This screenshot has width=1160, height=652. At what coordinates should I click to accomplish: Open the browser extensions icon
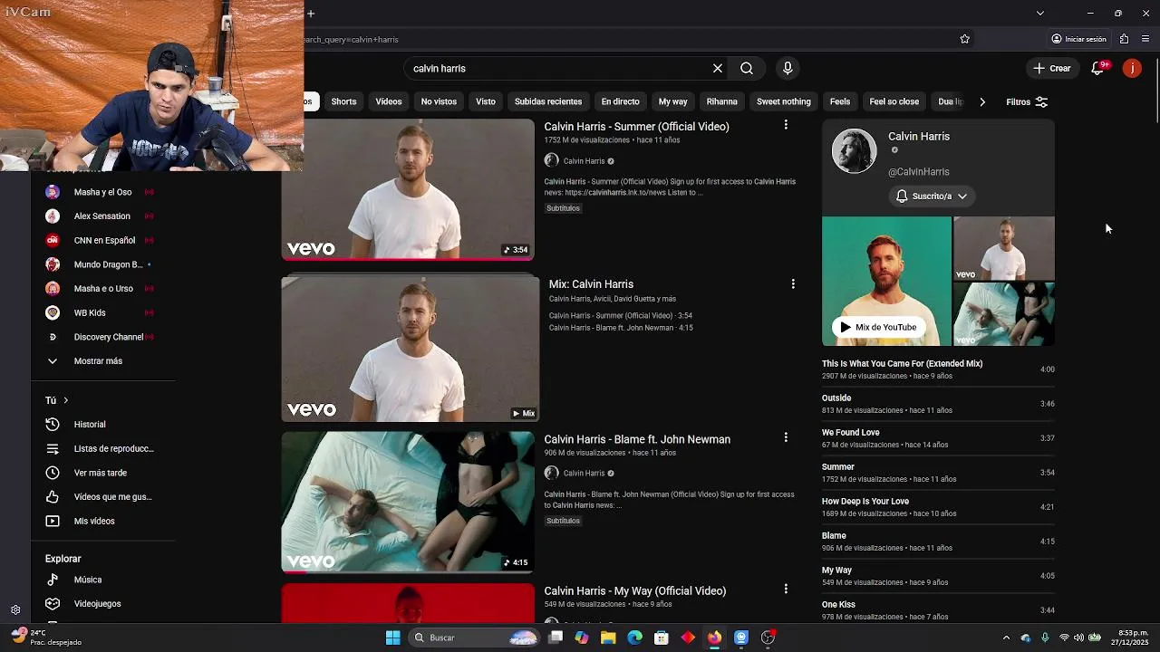tap(1124, 39)
